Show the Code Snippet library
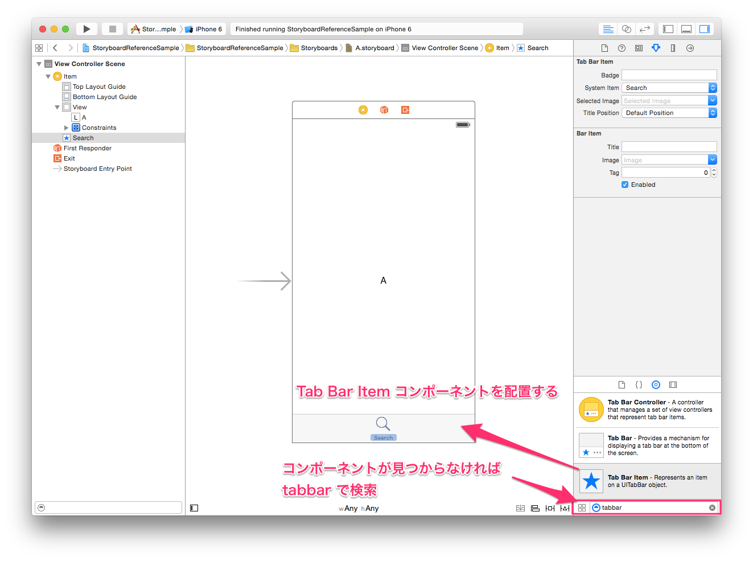The width and height of the screenshot is (753, 561). click(639, 385)
